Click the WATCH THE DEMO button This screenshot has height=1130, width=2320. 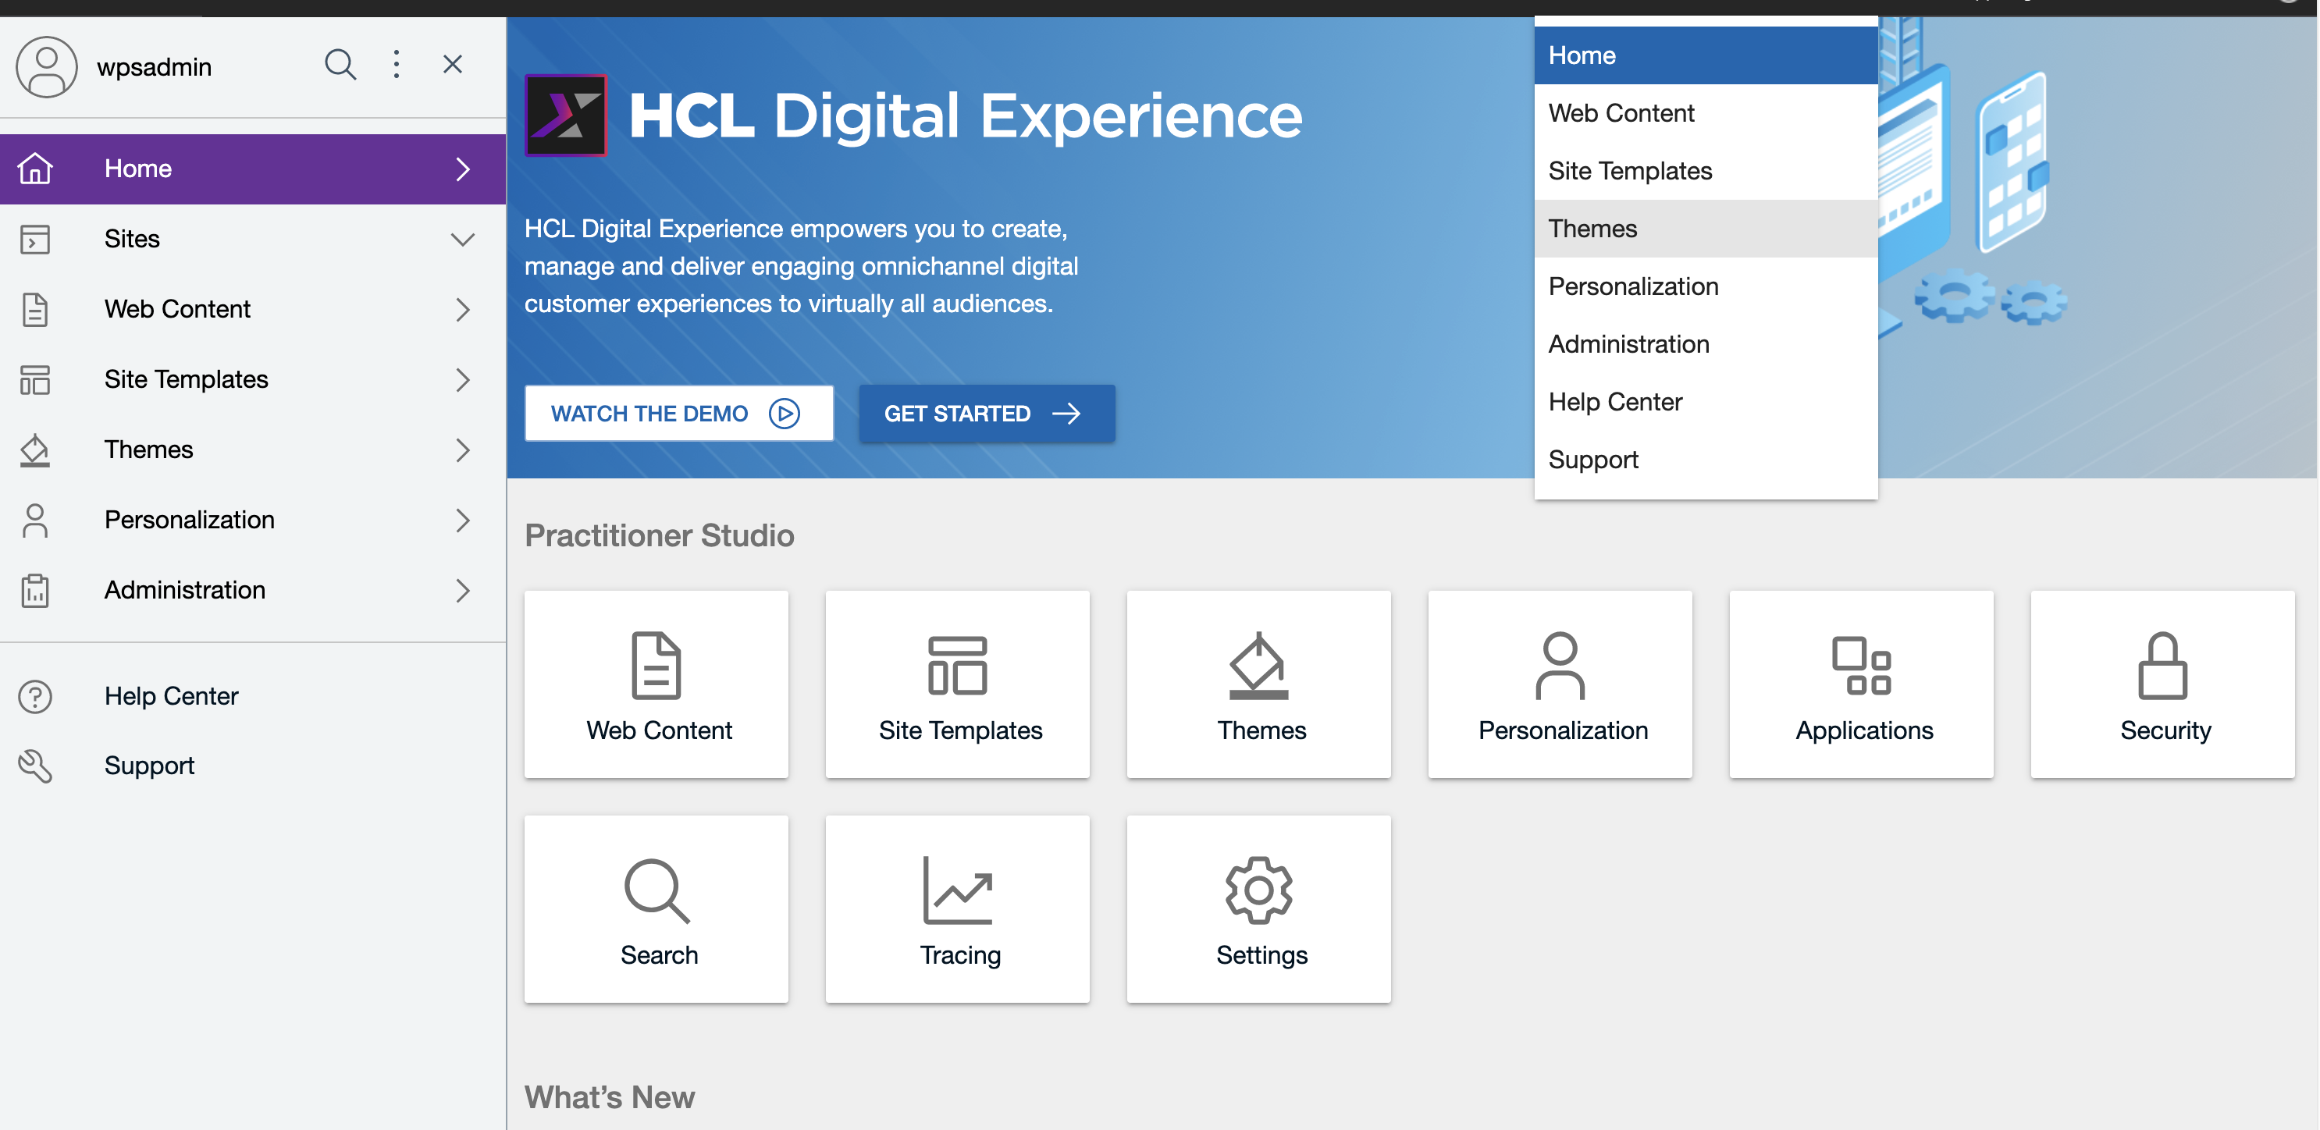tap(678, 414)
